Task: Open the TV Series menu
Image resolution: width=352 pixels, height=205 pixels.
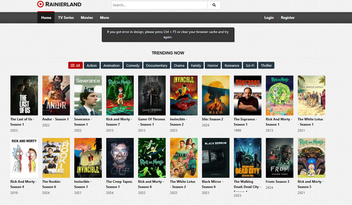Action: (x=66, y=17)
